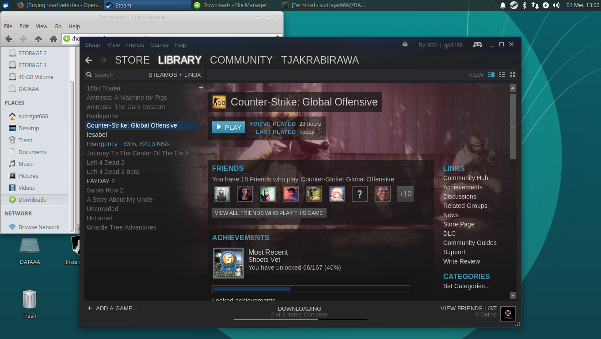Viewport: 601px width, 339px height.
Task: Show the +10 additional friends
Action: pyautogui.click(x=405, y=194)
